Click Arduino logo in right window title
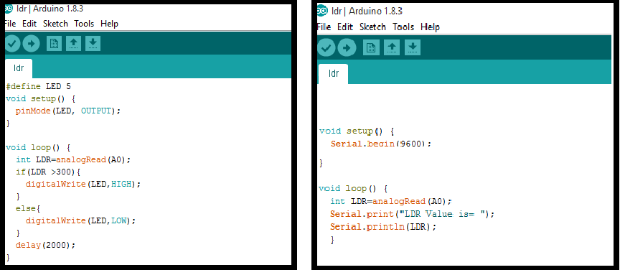This screenshot has width=620, height=270. tap(322, 11)
